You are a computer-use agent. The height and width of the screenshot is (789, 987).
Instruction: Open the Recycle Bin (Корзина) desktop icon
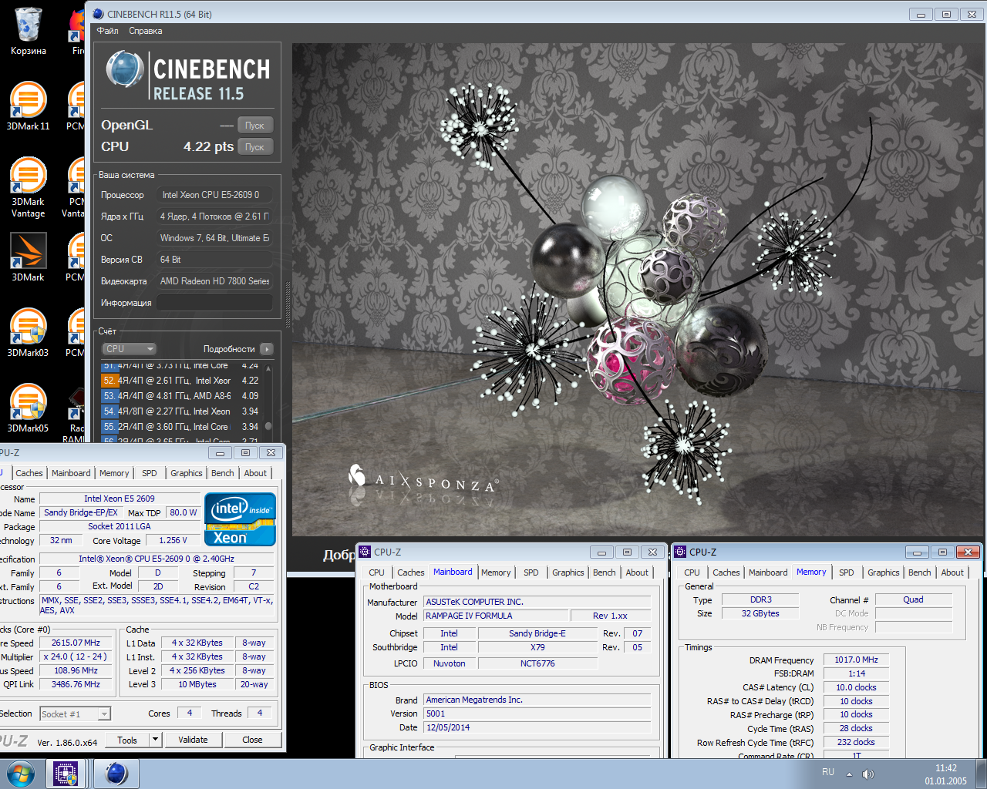click(x=28, y=31)
